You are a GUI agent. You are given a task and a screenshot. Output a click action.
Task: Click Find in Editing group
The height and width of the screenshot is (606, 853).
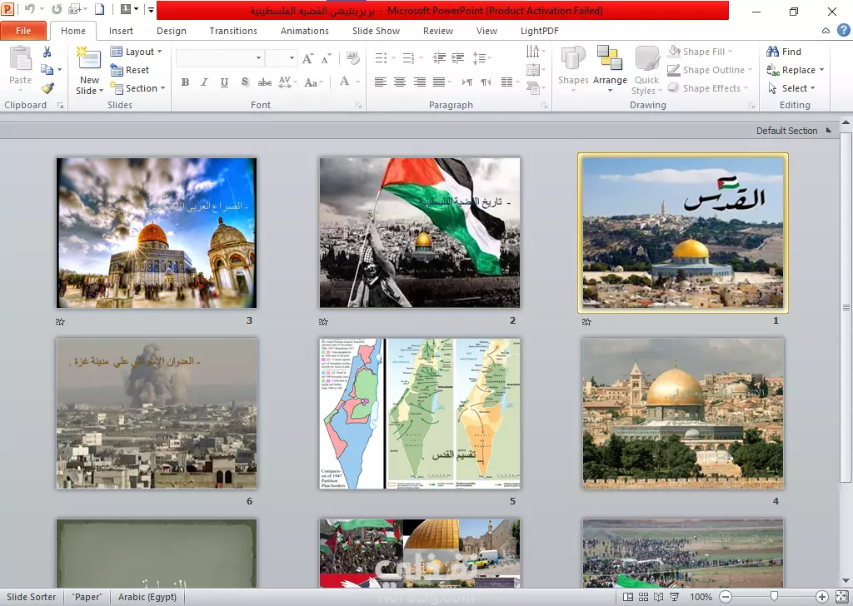[x=784, y=52]
